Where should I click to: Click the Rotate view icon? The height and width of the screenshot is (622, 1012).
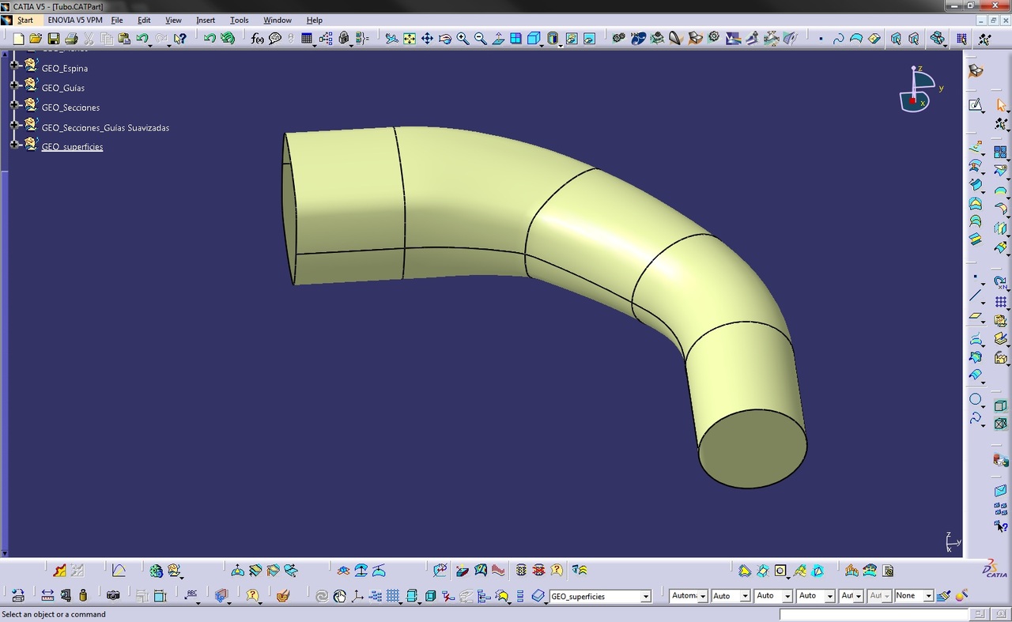tap(445, 38)
